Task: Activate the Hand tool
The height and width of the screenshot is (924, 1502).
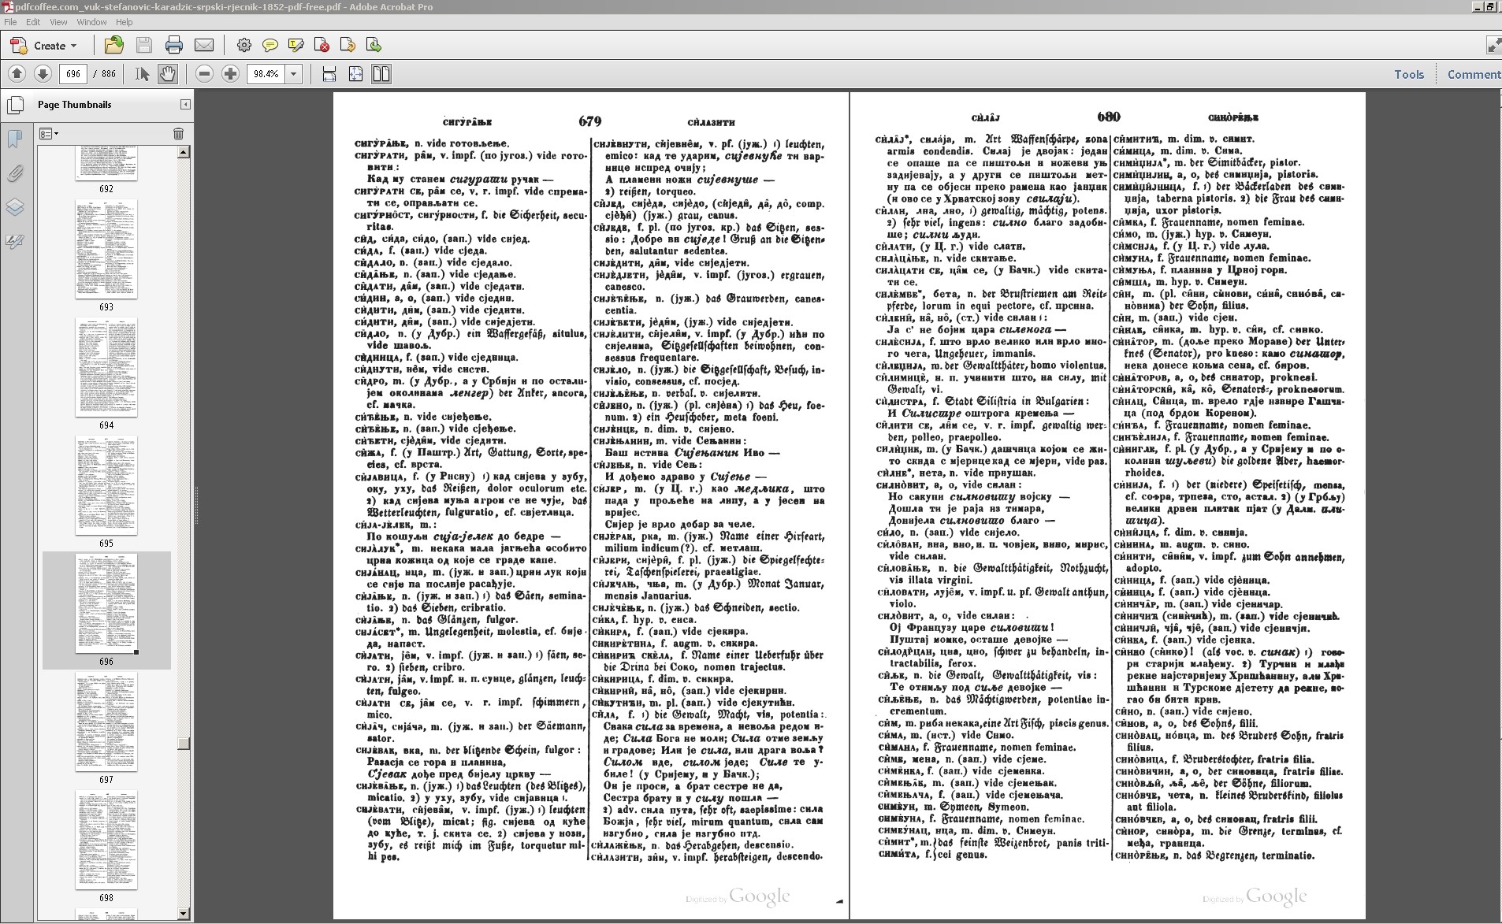Action: coord(168,74)
